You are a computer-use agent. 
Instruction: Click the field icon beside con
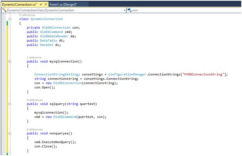[x=129, y=10]
